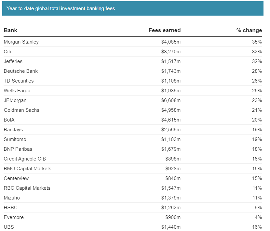Image resolution: width=270 pixels, height=231 pixels.
Task: Click the BofA bank name
Action: [9, 120]
